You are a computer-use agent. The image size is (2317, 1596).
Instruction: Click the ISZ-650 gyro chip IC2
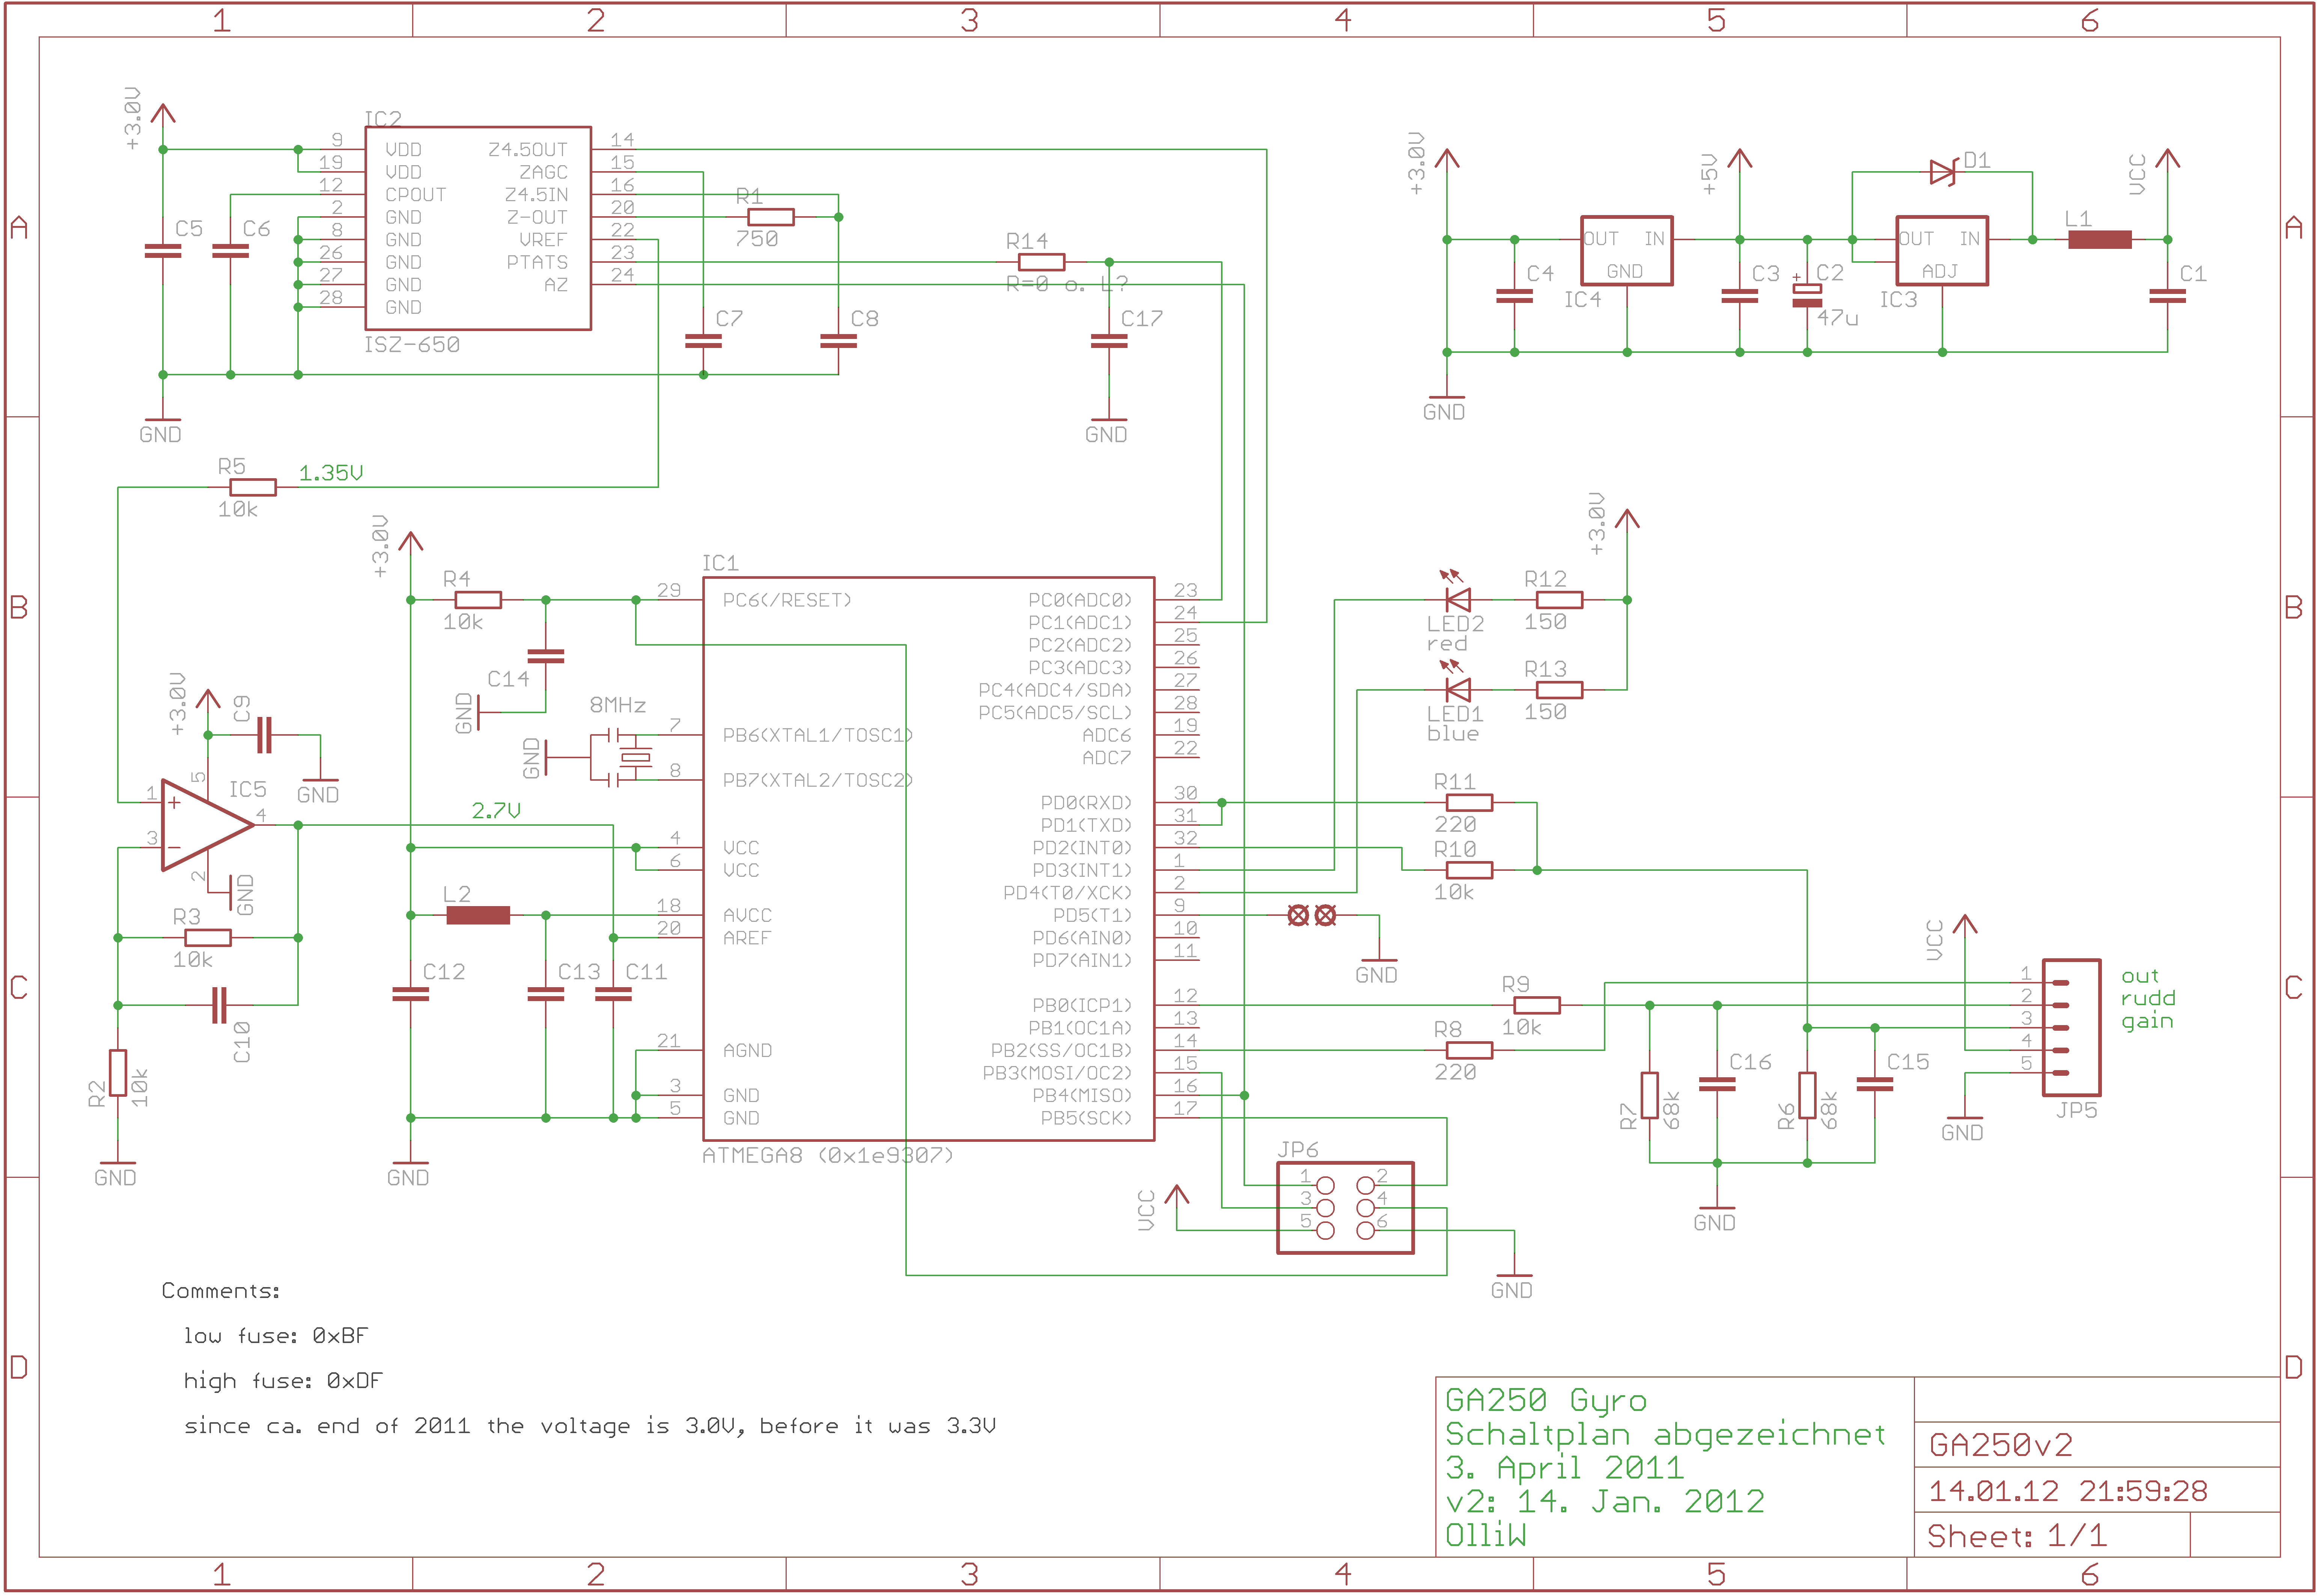(x=478, y=228)
